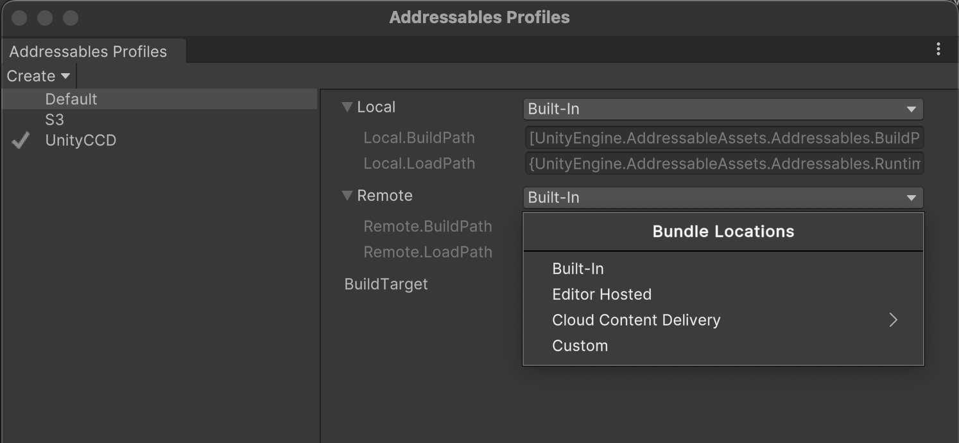Open the window options kebab menu
959x443 pixels.
point(938,48)
